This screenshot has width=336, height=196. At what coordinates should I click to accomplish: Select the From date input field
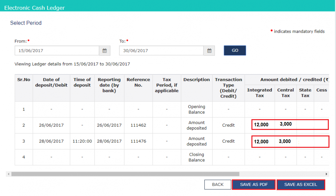pos(56,51)
